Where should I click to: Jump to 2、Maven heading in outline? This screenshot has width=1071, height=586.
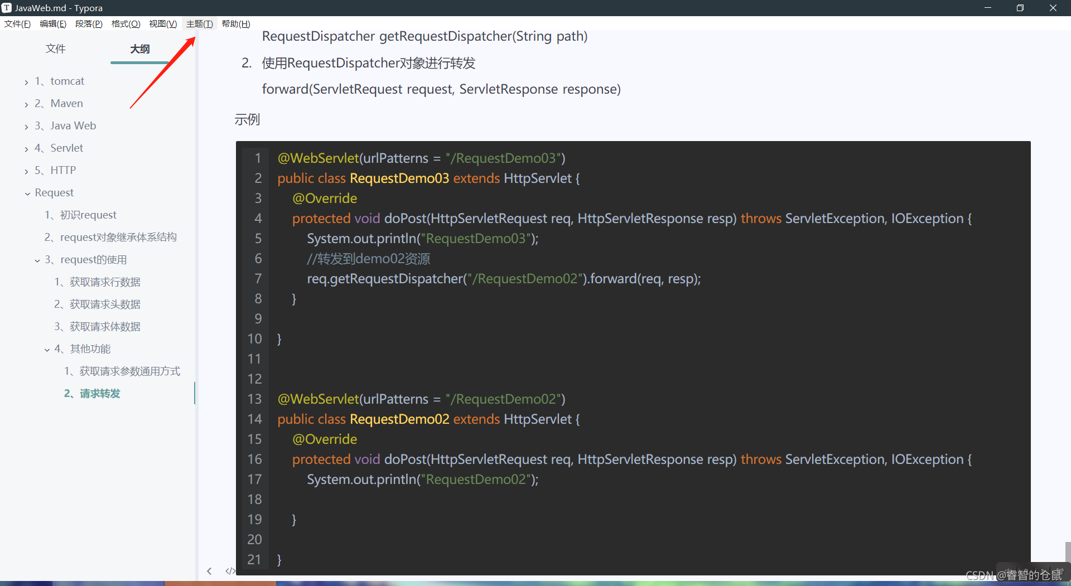coord(59,104)
